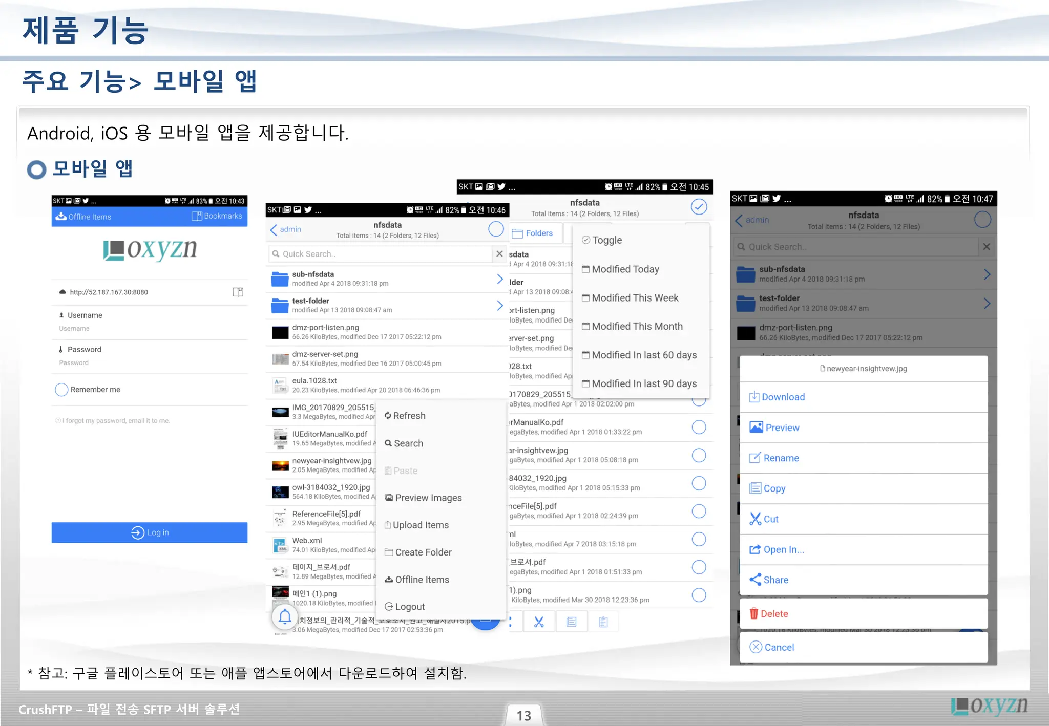The width and height of the screenshot is (1049, 726).
Task: Click the blue Log in button
Action: click(x=150, y=532)
